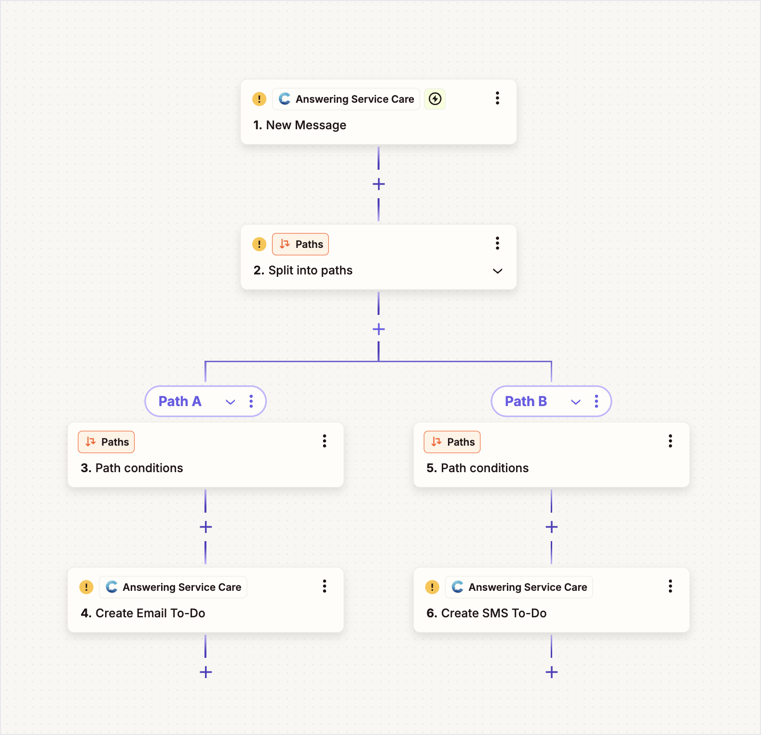Image resolution: width=761 pixels, height=735 pixels.
Task: Open three-dot menu for Create SMS To-Do
Action: [670, 586]
